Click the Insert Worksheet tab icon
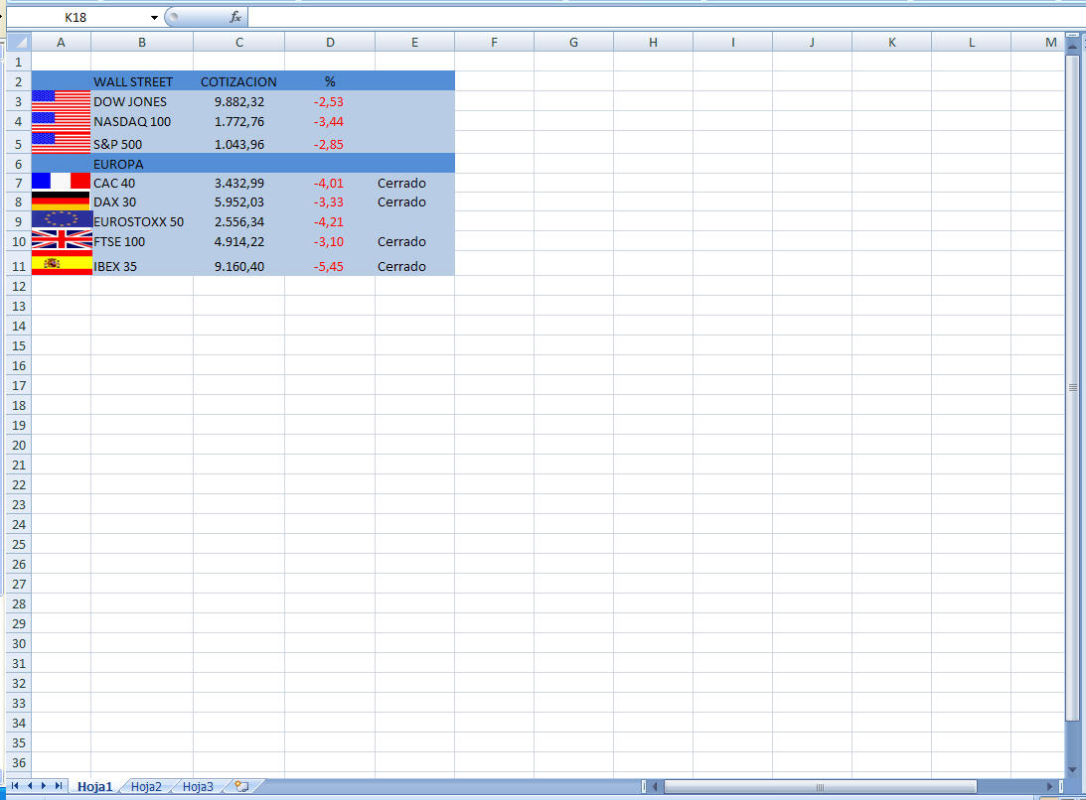The width and height of the screenshot is (1086, 800). (240, 786)
